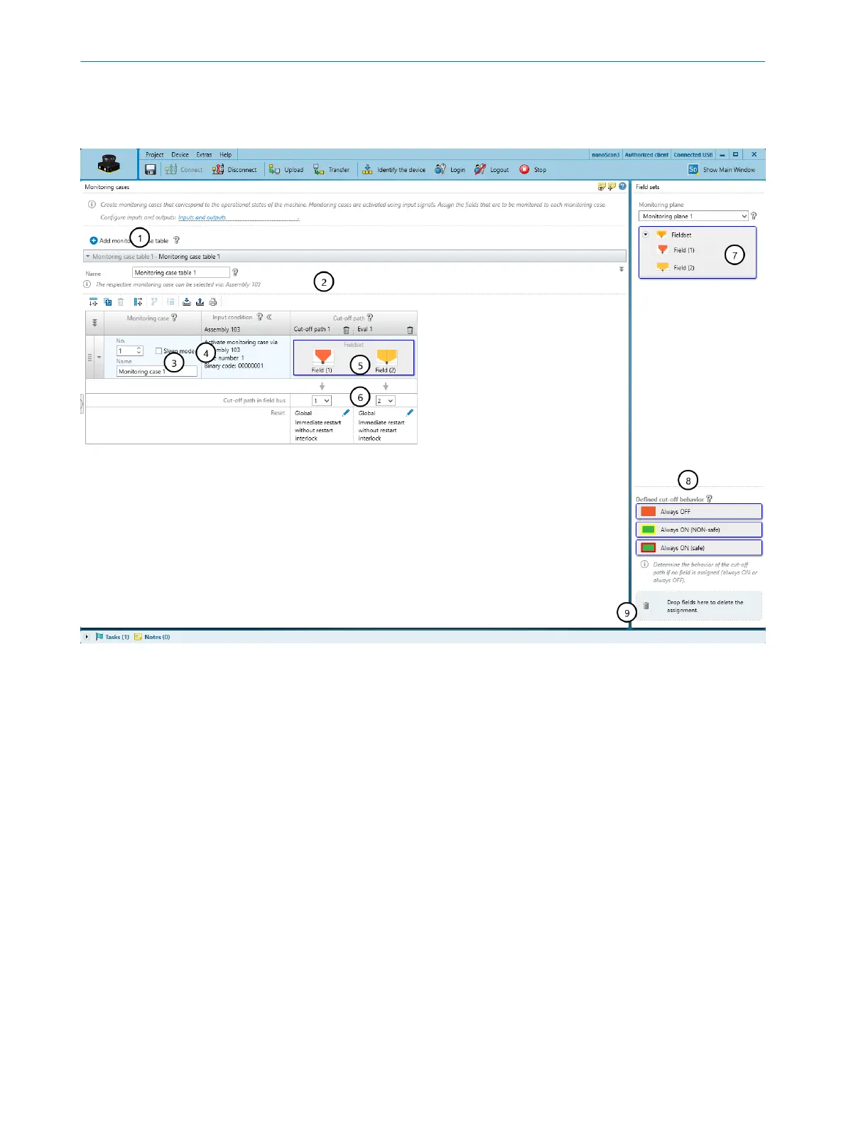Click the delete trash icon in table toolbar

tap(121, 302)
